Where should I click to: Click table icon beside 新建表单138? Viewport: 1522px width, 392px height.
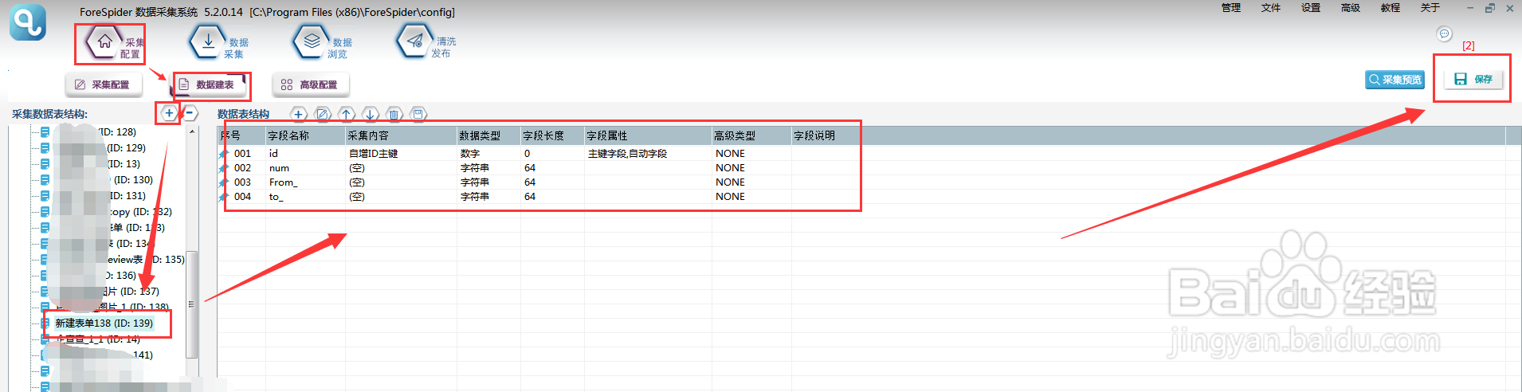[45, 323]
